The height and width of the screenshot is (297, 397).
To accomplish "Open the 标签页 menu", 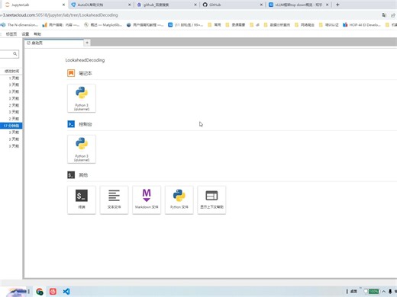I will pyautogui.click(x=11, y=34).
